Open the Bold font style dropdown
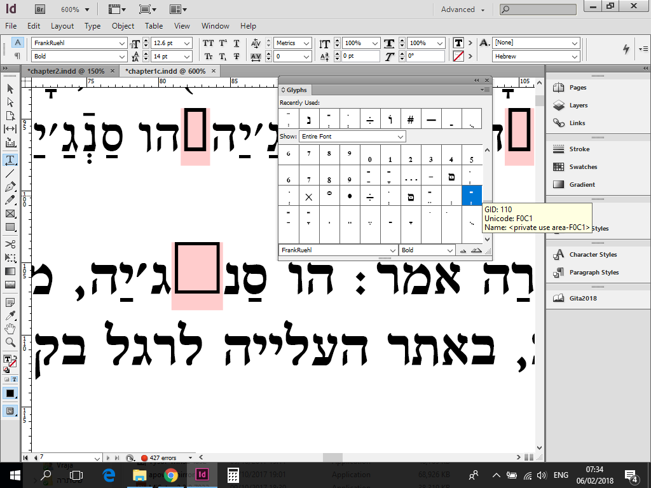The width and height of the screenshot is (651, 488). 122,57
